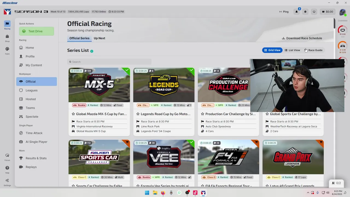Open Spectate in the sidebar

[37, 117]
